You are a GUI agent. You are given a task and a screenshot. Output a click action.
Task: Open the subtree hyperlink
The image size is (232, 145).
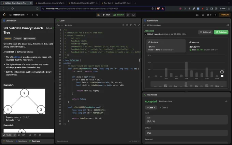coord(16,57)
